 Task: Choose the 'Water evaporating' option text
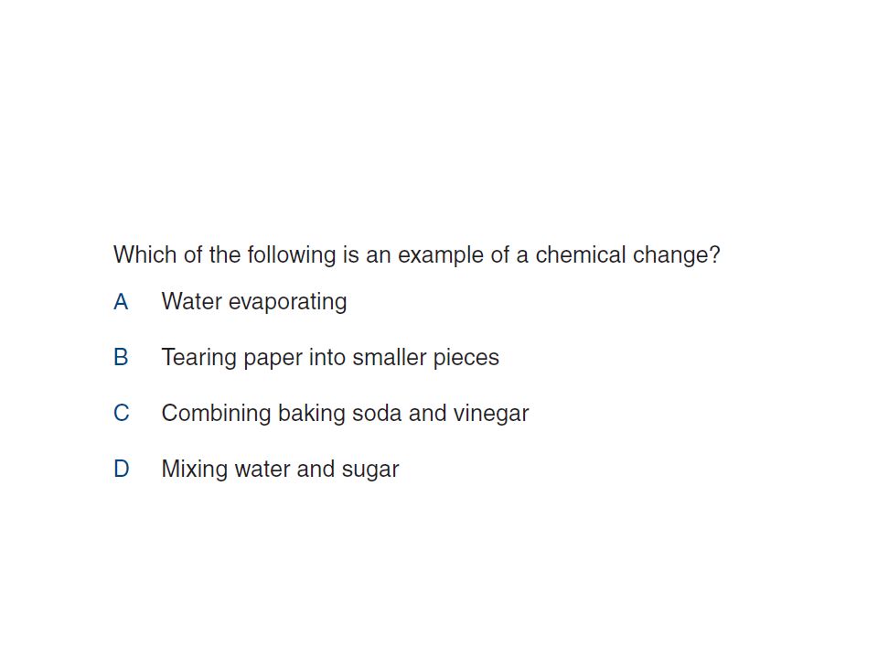tap(254, 302)
